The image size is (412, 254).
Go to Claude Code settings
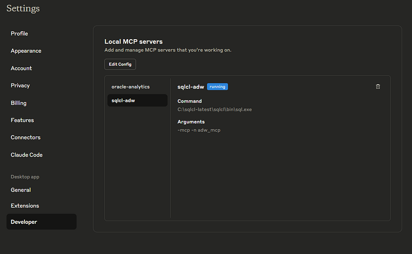(26, 155)
